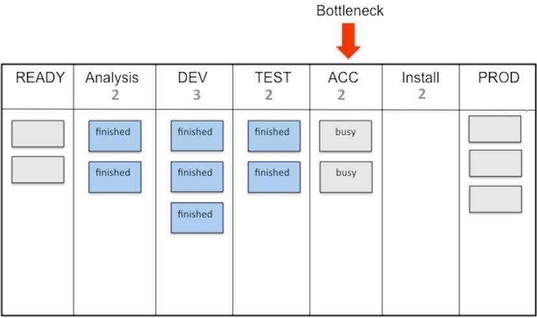The image size is (537, 318).
Task: Select the lower busy card in ACC
Action: (346, 177)
